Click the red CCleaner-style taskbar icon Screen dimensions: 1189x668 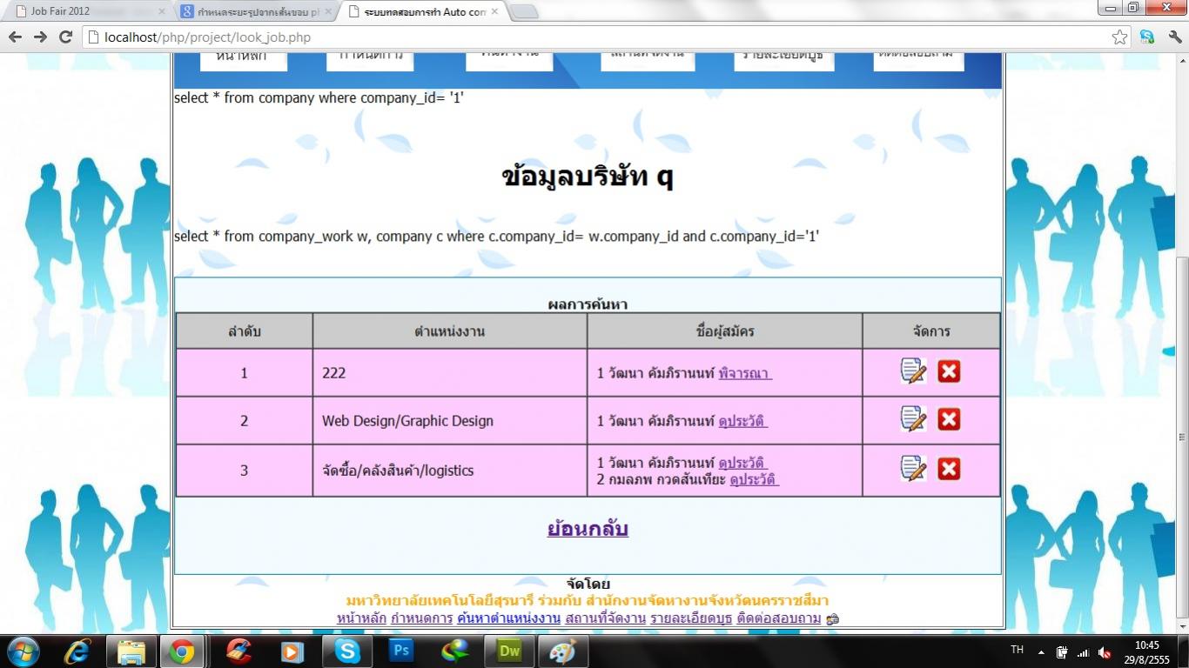[x=238, y=651]
